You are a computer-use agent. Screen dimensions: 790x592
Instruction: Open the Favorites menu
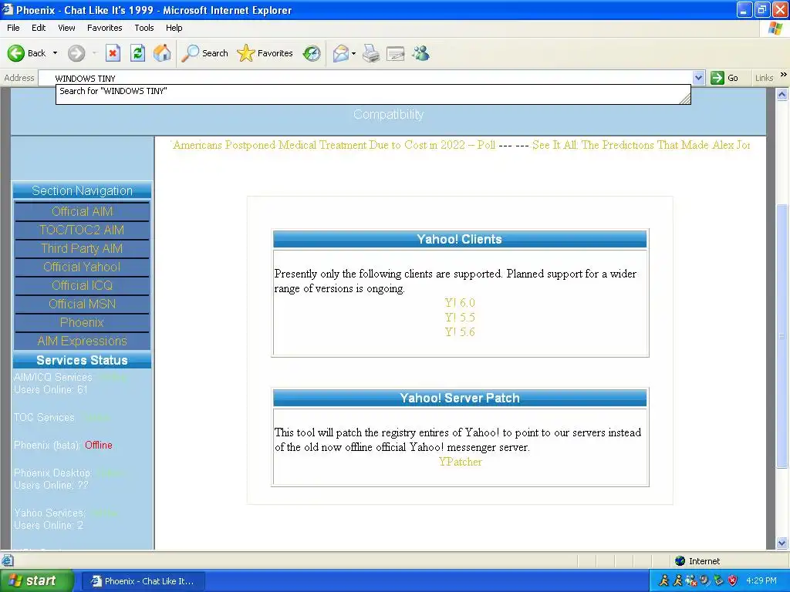pyautogui.click(x=104, y=28)
